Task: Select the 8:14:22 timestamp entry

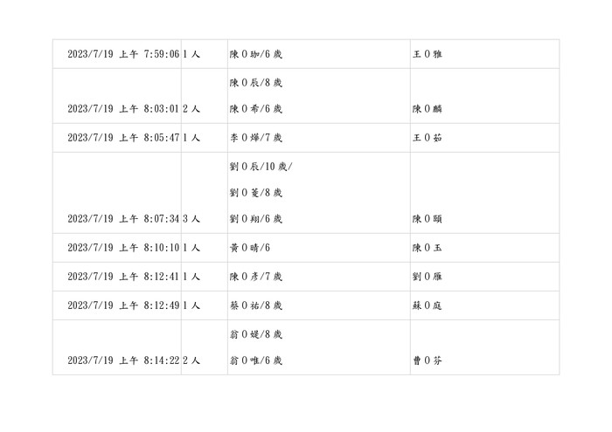Action: pyautogui.click(x=123, y=360)
